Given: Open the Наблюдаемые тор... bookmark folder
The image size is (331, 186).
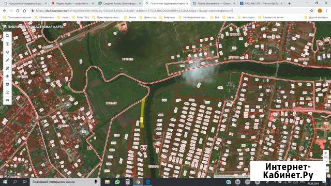Looking at the screenshot, I should 192,18.
